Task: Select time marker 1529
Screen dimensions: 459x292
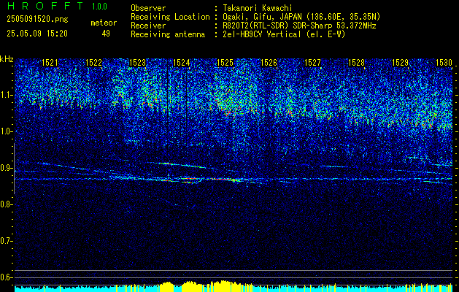Action: [x=400, y=62]
